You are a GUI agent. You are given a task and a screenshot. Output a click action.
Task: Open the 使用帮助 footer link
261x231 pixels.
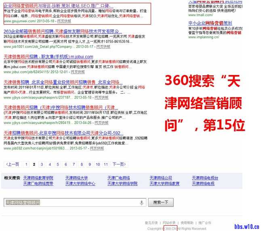(187, 223)
